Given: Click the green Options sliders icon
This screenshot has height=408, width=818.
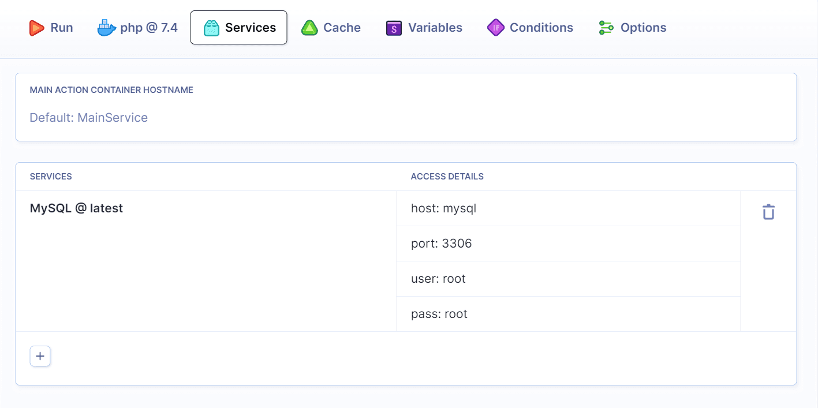Looking at the screenshot, I should point(605,27).
